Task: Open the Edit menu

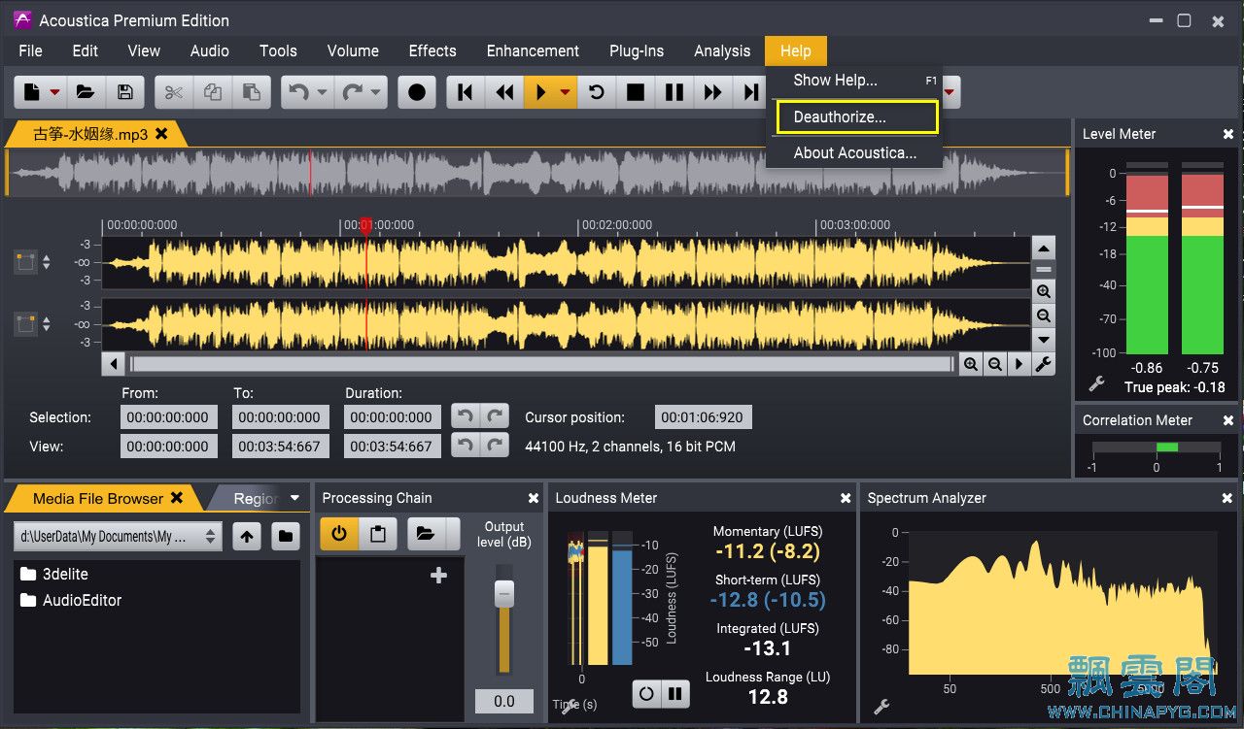Action: [86, 50]
